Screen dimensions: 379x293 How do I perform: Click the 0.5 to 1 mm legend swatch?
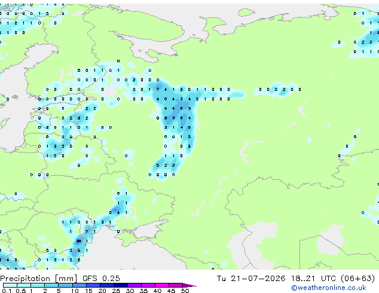point(24,285)
